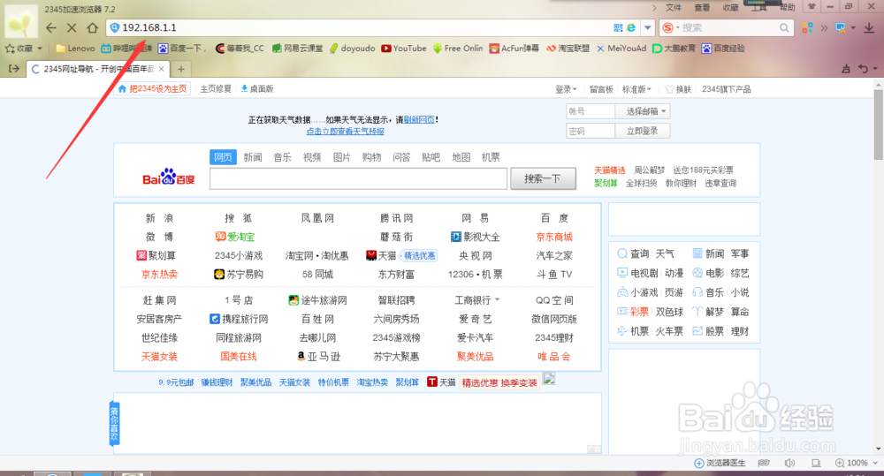Click the magnifier search icon
This screenshot has width=884, height=476.
pos(784,27)
